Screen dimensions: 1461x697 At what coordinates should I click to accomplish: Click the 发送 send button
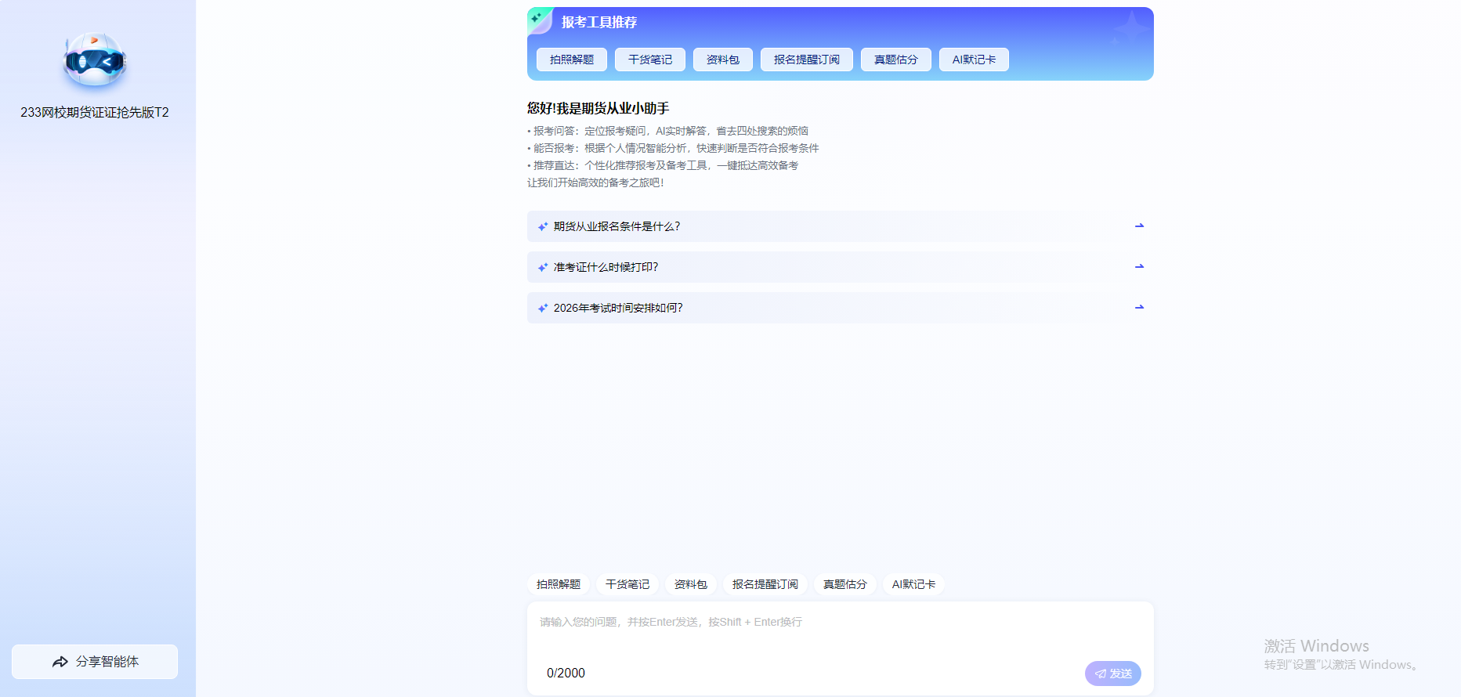pyautogui.click(x=1113, y=674)
